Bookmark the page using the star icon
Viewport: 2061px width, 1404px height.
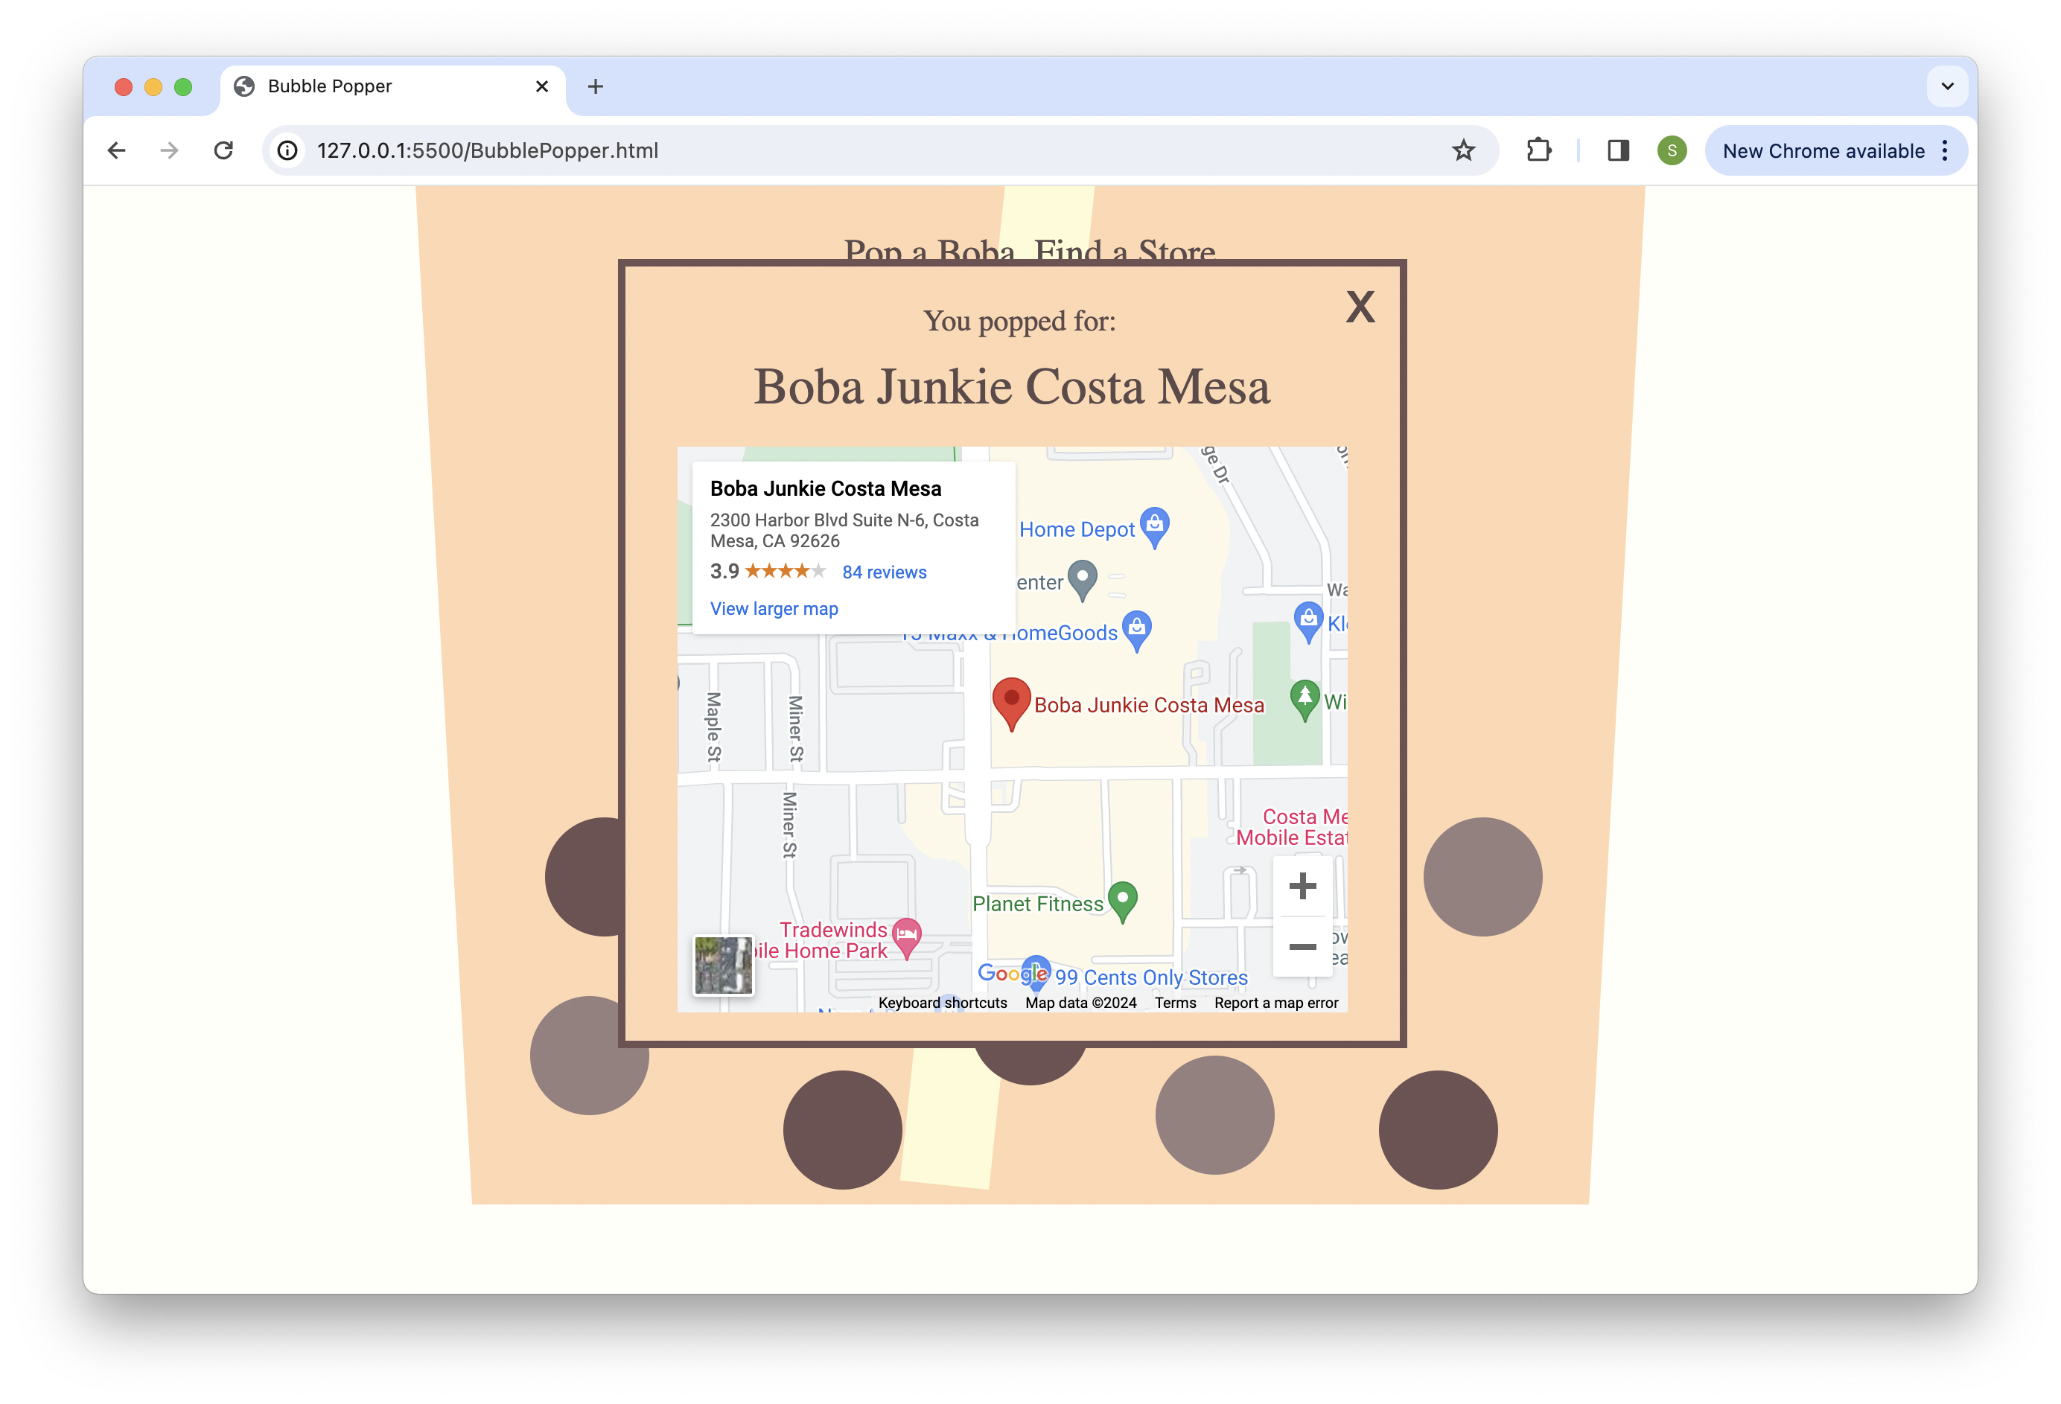(1463, 150)
